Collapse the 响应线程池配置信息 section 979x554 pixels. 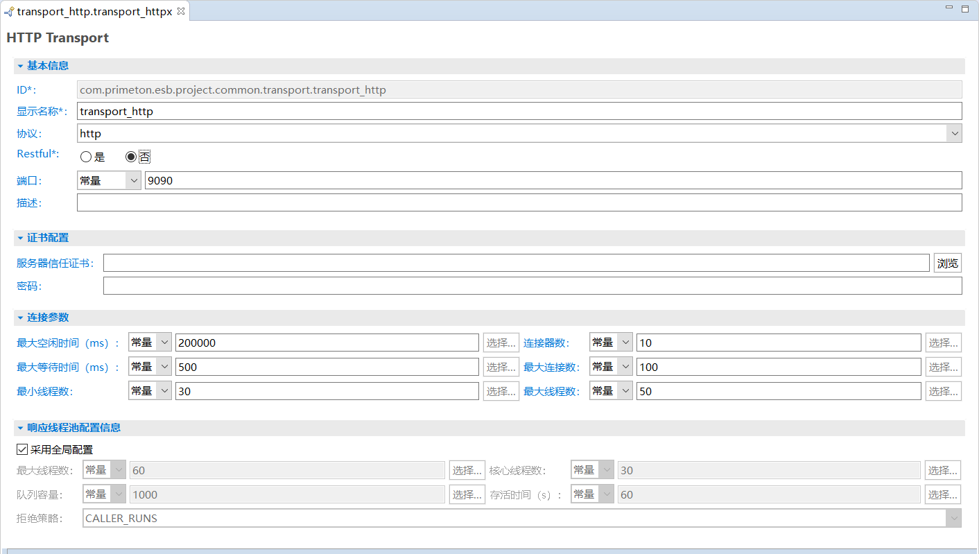(x=21, y=428)
